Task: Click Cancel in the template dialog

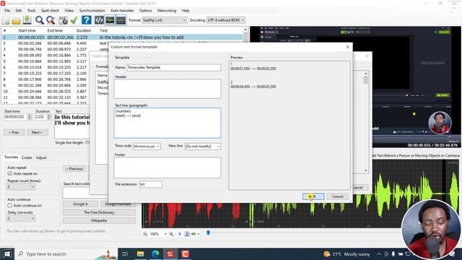Action: point(338,196)
